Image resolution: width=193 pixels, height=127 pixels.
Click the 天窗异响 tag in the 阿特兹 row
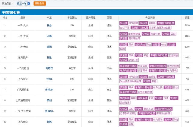[142, 70]
